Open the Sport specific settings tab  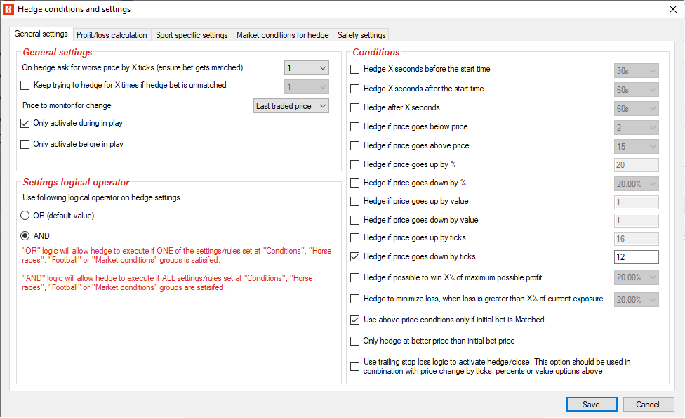tap(192, 35)
